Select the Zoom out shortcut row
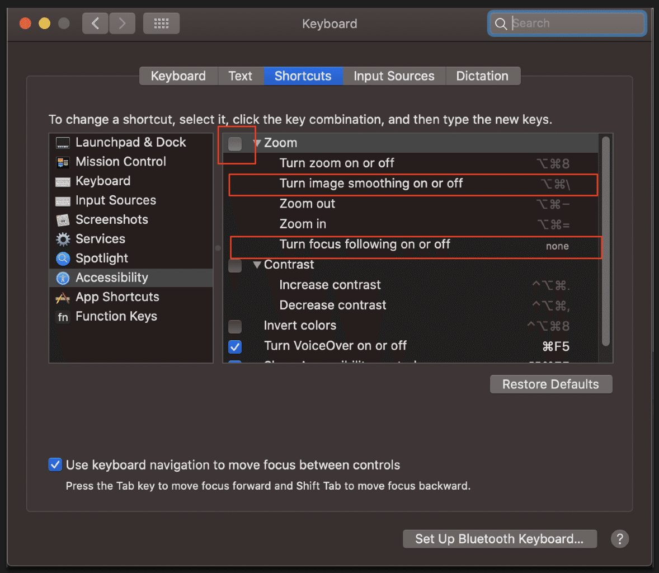659x573 pixels. pyautogui.click(x=411, y=204)
